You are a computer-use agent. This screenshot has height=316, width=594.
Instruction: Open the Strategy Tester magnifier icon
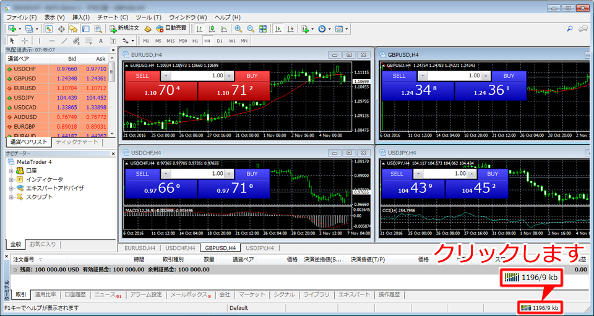(98, 28)
